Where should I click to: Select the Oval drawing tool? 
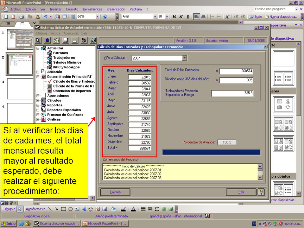click(x=70, y=209)
